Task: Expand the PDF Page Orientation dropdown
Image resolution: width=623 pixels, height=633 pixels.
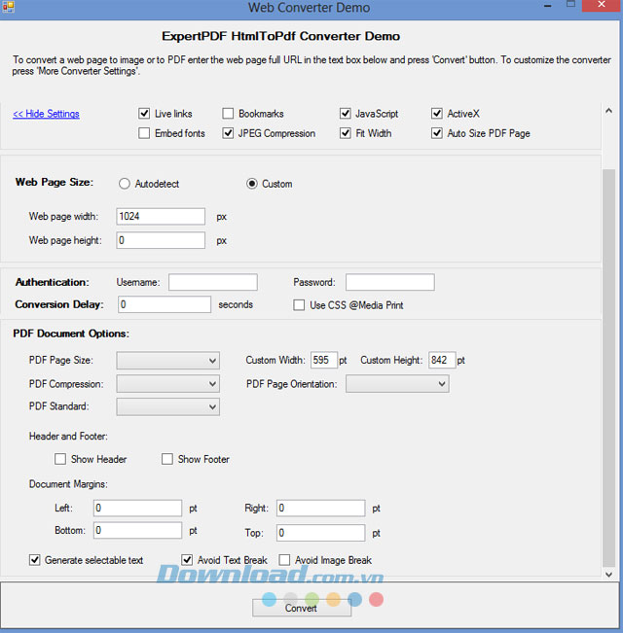Action: pyautogui.click(x=397, y=384)
